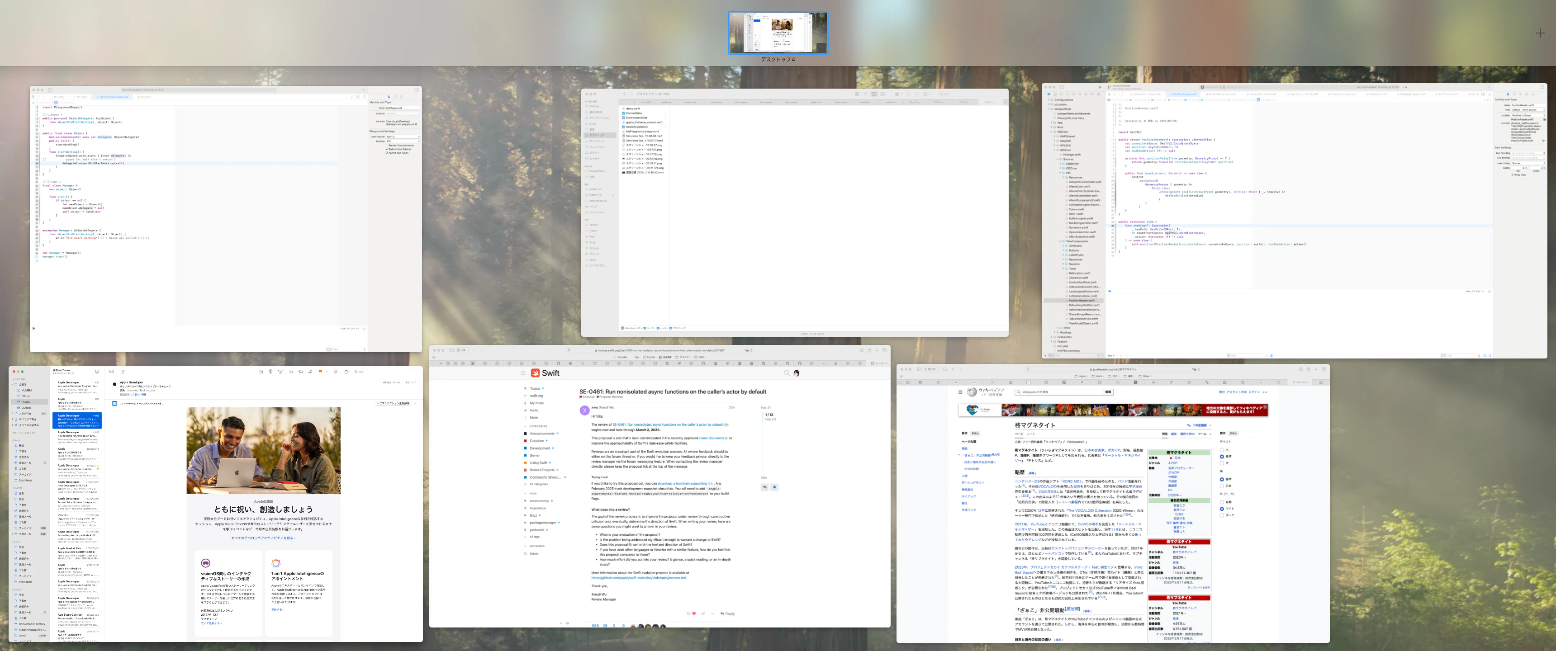
Task: Select the 小 text size radio button
Action: coord(1222,450)
